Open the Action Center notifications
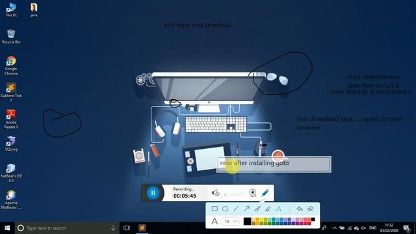The image size is (416, 234). [x=407, y=228]
